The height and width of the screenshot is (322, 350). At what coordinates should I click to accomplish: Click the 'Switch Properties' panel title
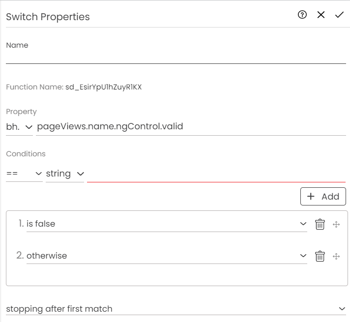[48, 17]
